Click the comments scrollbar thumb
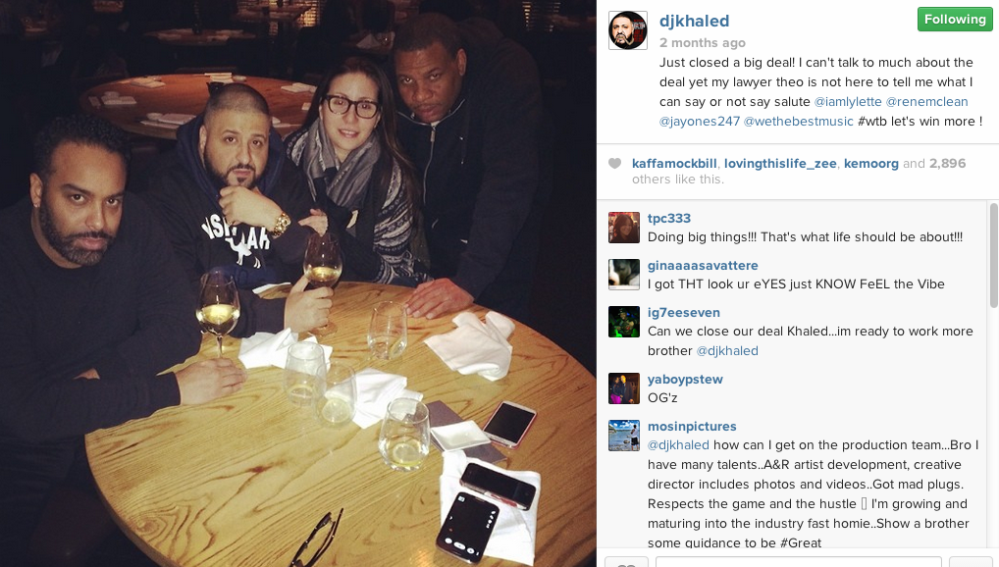Screen dimensions: 999x567 pos(993,255)
